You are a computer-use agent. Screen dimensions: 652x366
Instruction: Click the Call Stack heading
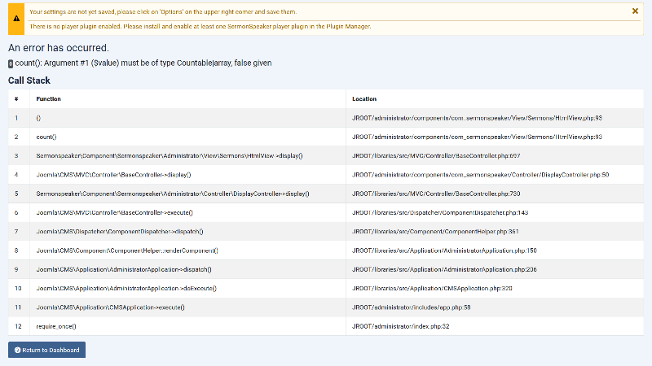coord(29,81)
